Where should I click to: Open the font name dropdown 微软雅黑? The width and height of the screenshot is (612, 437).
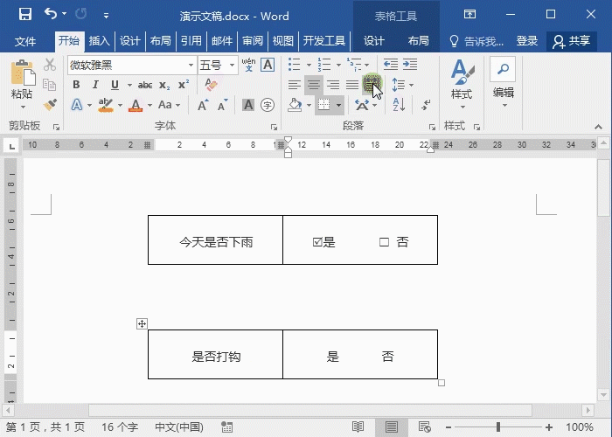tap(191, 66)
